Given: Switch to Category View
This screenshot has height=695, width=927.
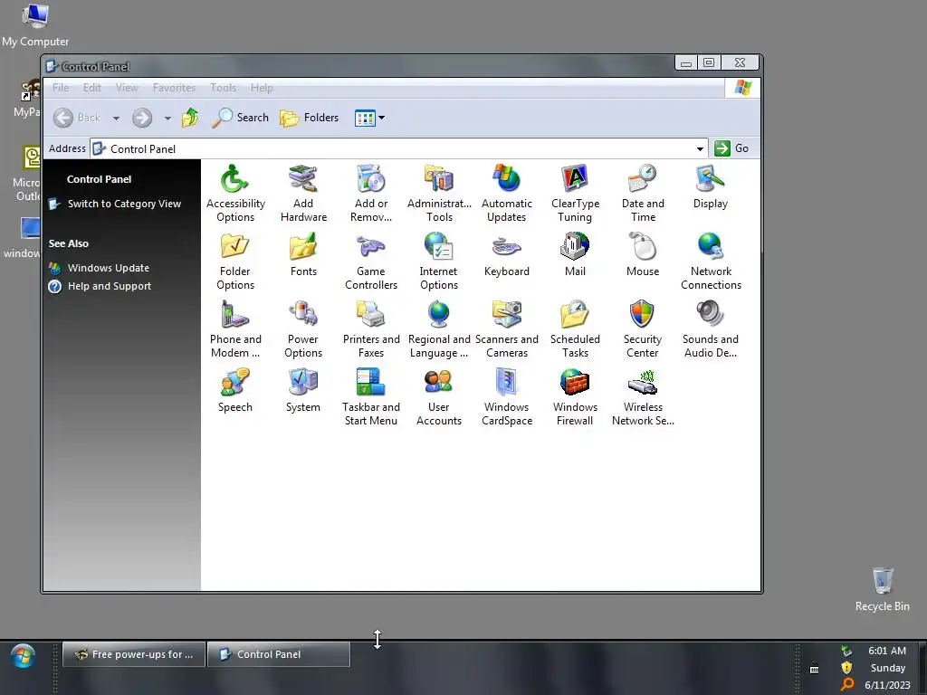Looking at the screenshot, I should [x=124, y=204].
